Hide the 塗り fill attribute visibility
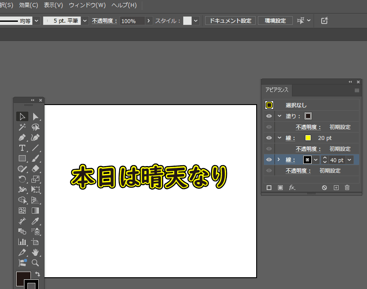 (x=269, y=116)
